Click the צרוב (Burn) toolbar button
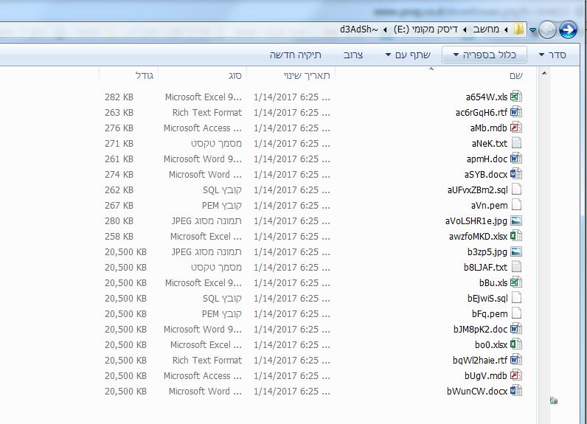 click(353, 55)
